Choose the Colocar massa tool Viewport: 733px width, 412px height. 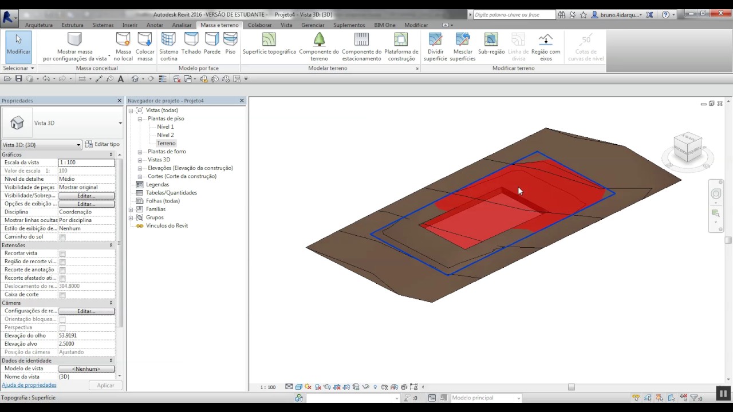click(145, 47)
